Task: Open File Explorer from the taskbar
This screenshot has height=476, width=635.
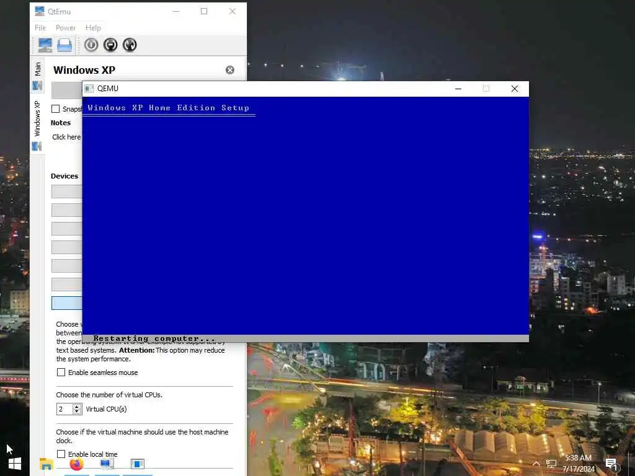Action: (46, 464)
